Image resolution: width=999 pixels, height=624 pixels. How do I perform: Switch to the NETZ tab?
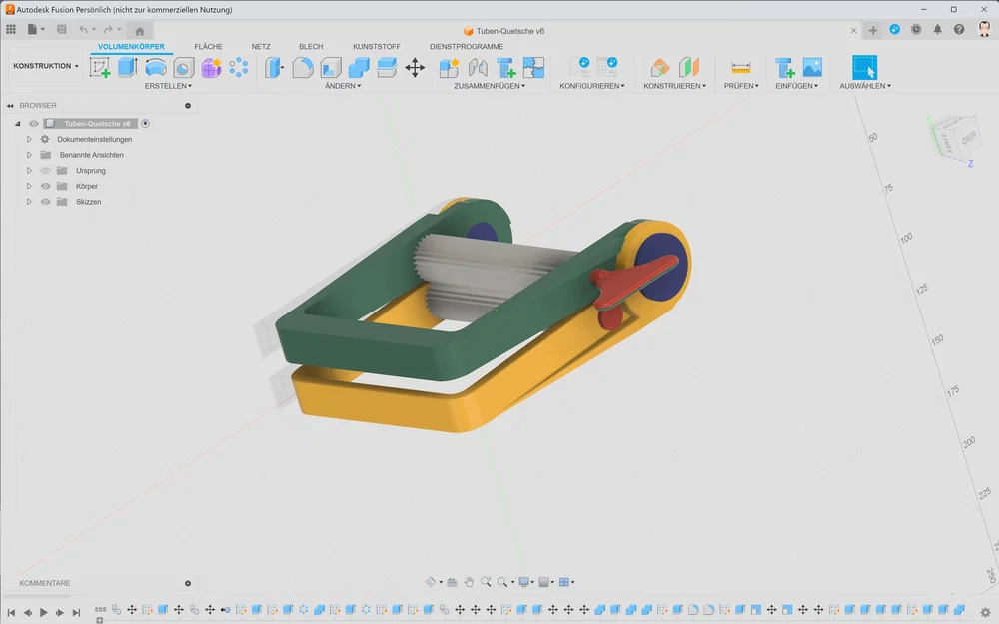tap(261, 47)
